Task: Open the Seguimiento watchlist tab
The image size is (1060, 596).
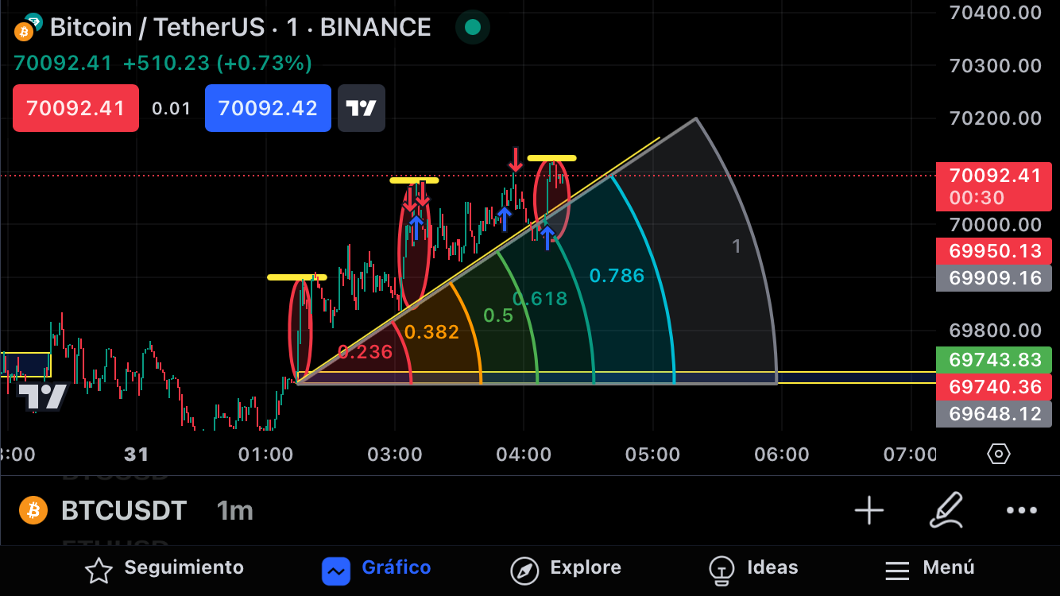Action: [164, 568]
